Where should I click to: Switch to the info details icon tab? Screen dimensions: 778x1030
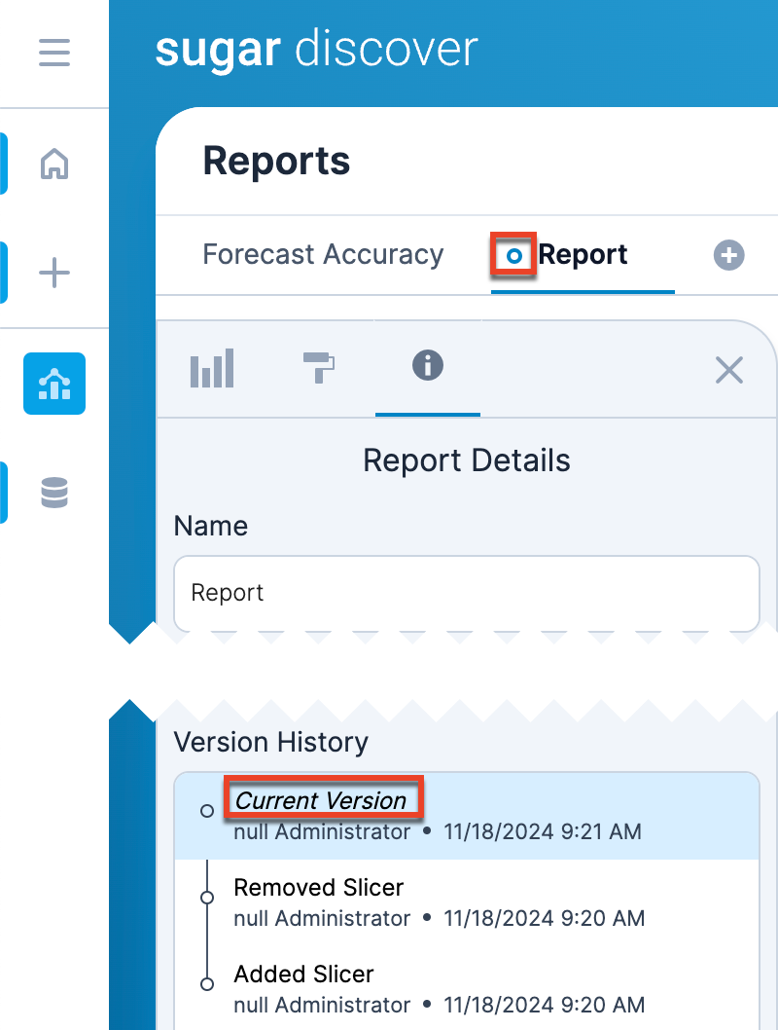pos(427,367)
